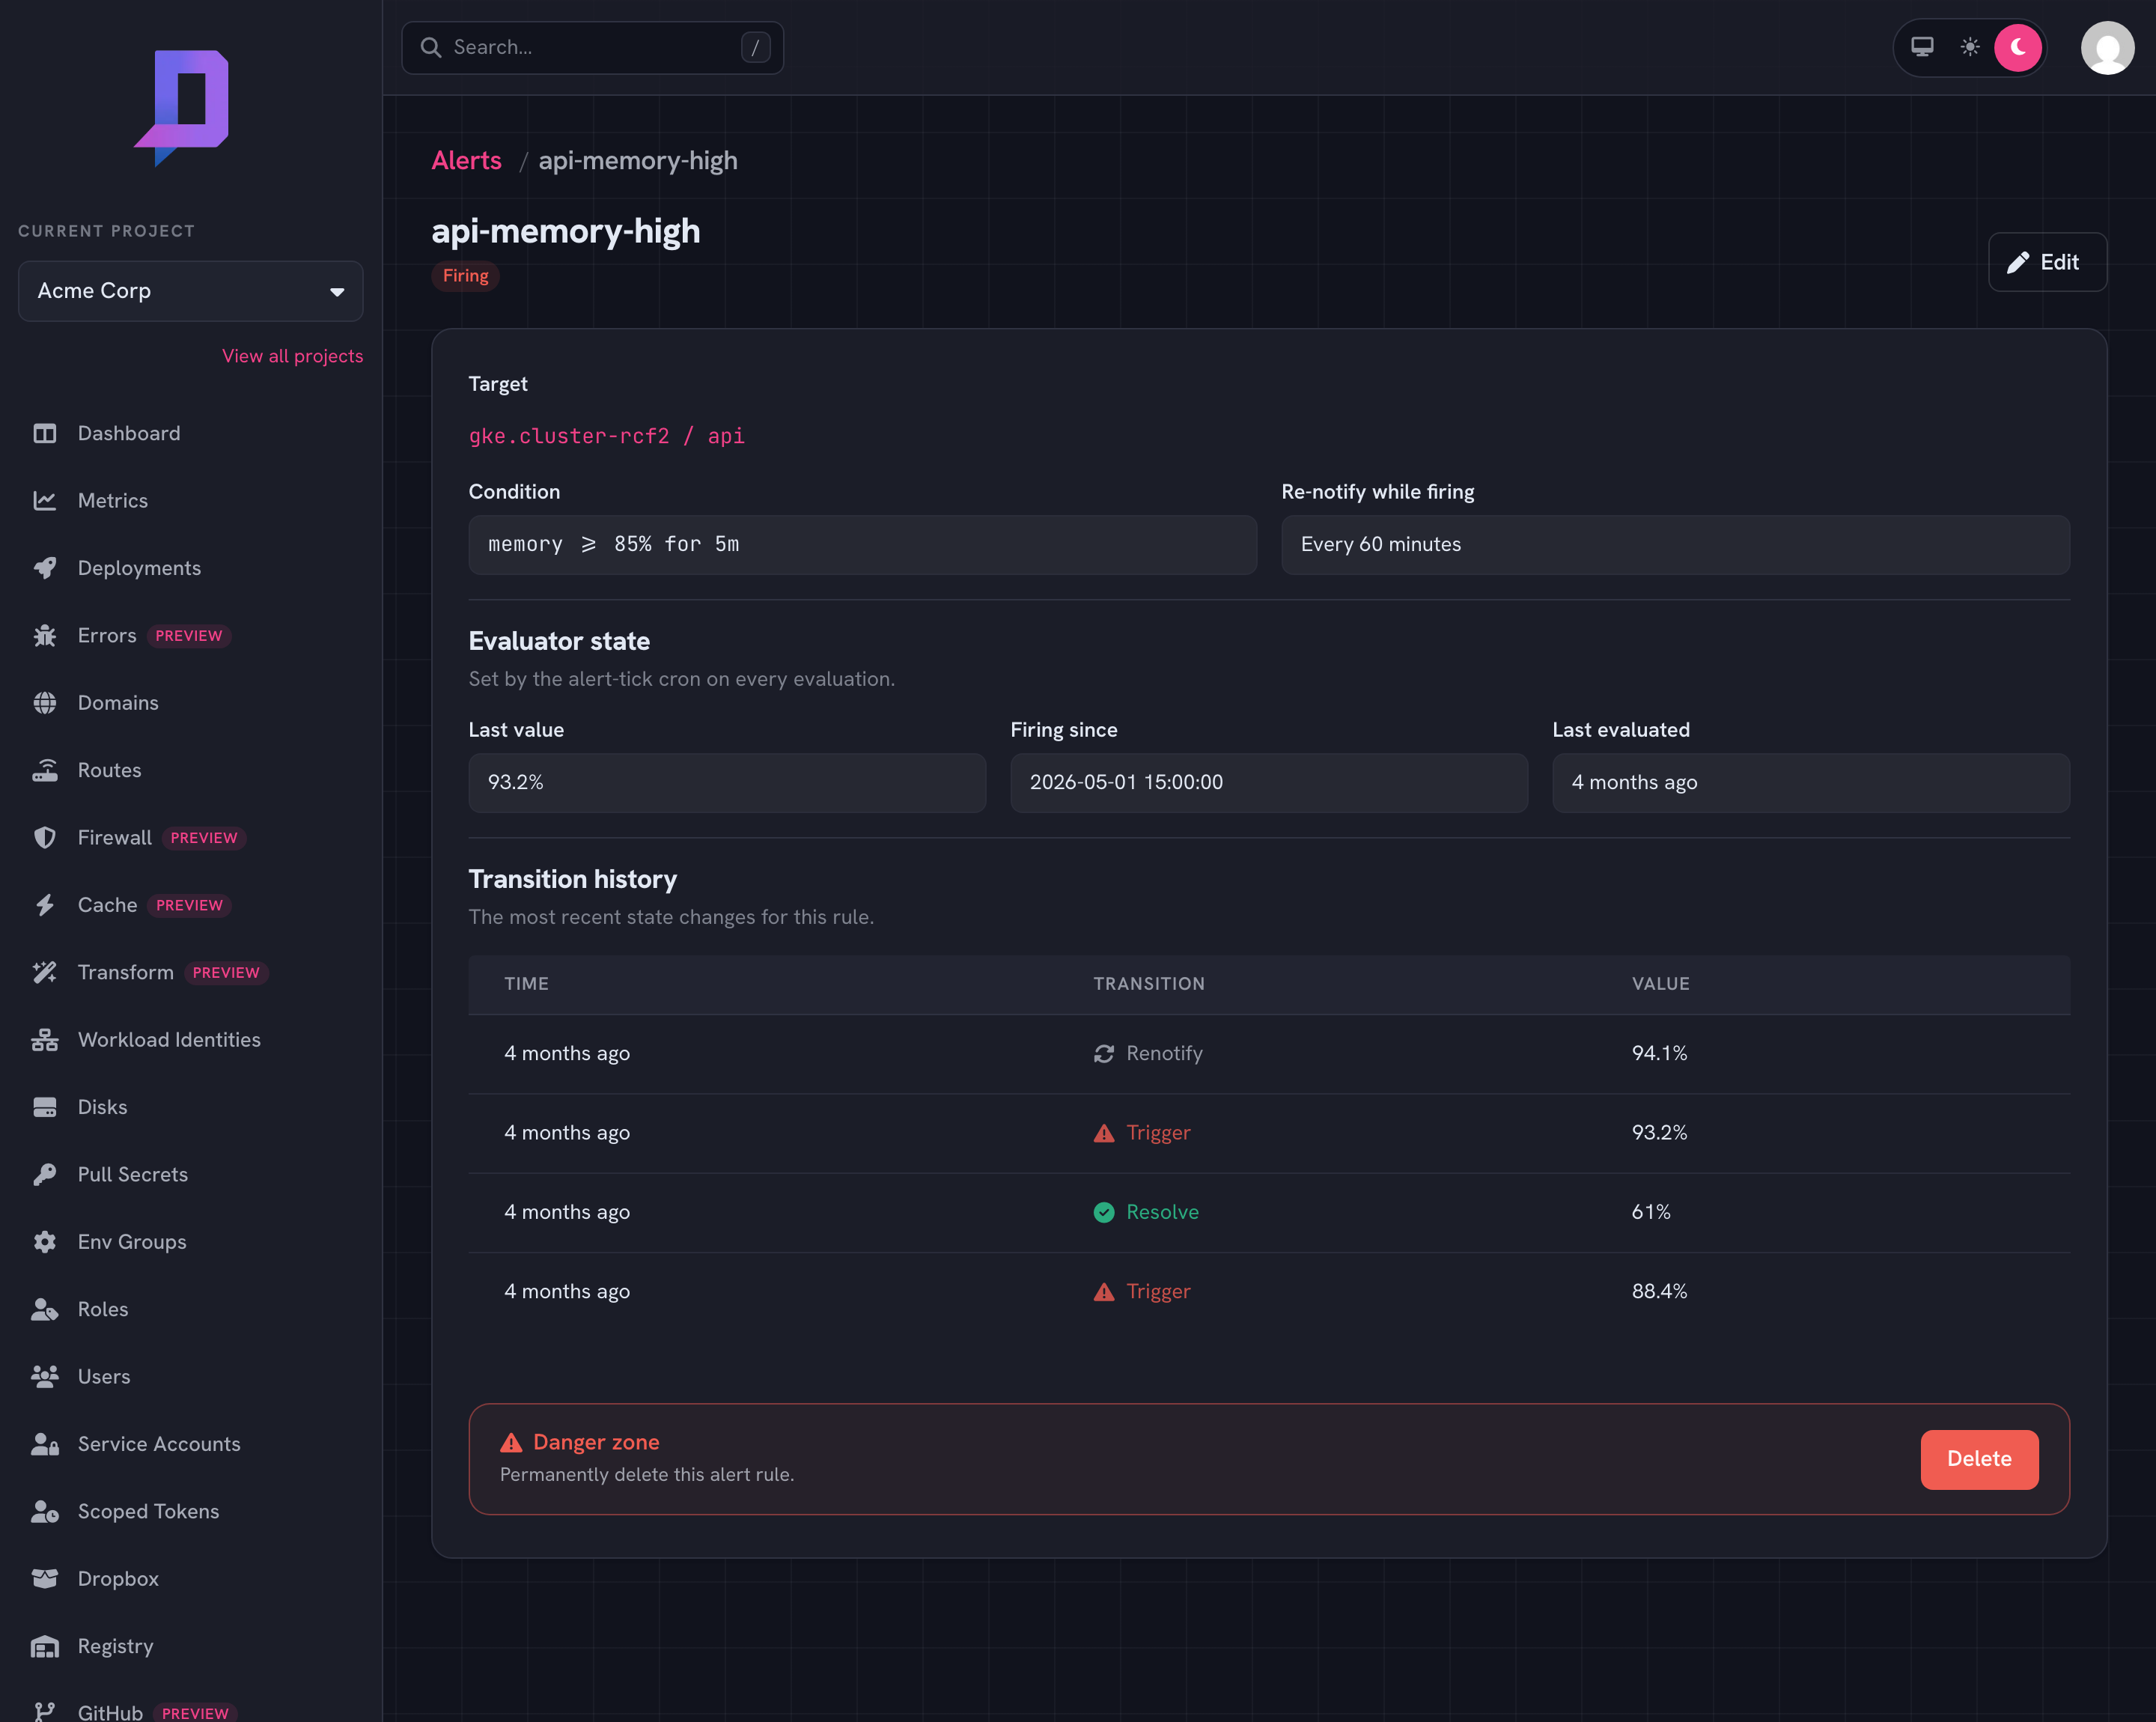Click the Cache lightning bolt icon
Screen dimensions: 2156x1722
[45, 905]
